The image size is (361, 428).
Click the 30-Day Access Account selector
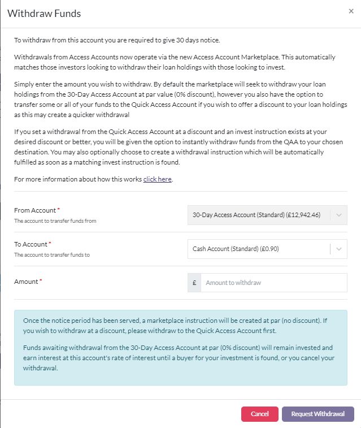[x=267, y=215]
